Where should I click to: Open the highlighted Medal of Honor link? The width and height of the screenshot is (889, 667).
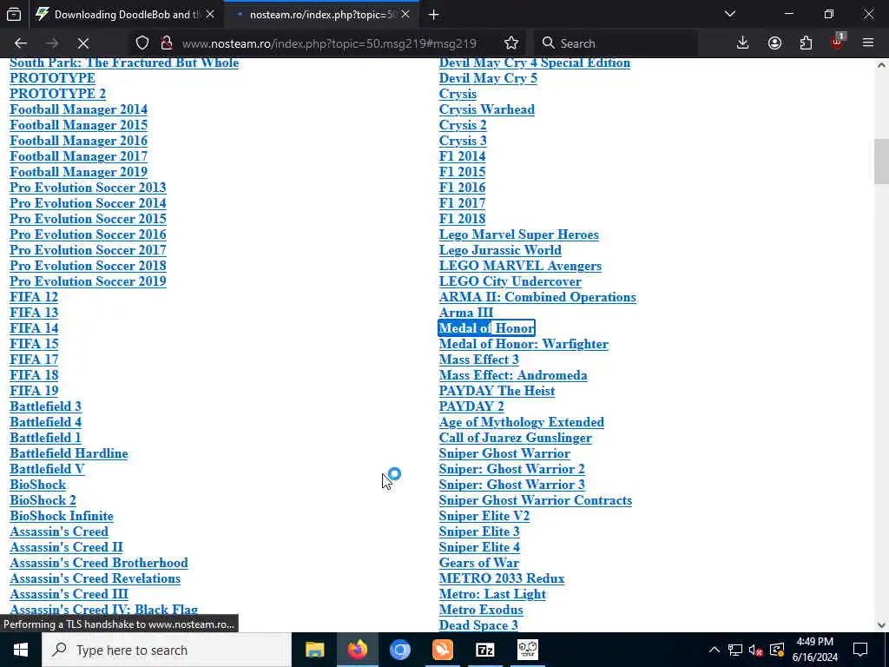point(486,328)
